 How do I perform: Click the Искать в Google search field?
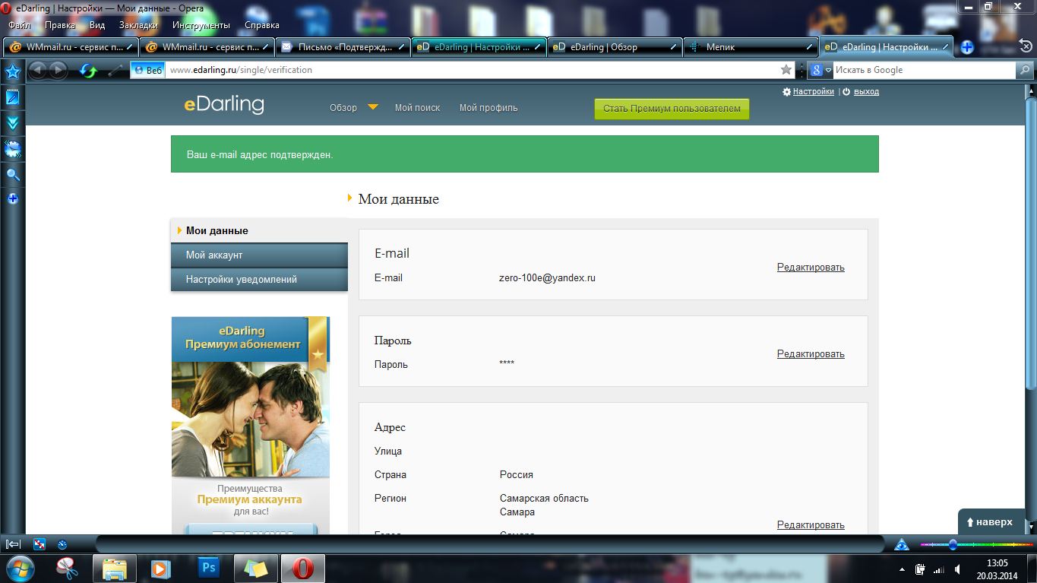pyautogui.click(x=925, y=70)
